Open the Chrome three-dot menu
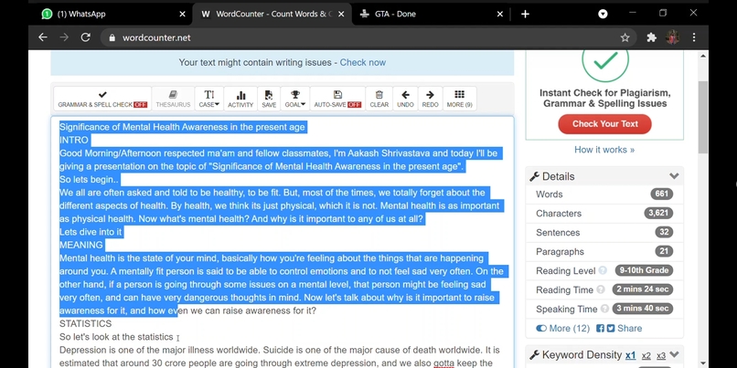The width and height of the screenshot is (737, 368). coord(694,37)
